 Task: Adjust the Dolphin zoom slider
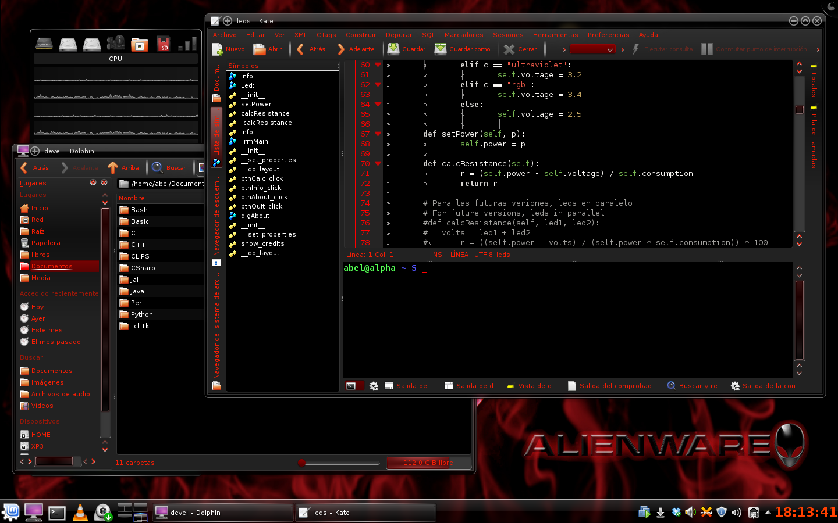point(339,463)
